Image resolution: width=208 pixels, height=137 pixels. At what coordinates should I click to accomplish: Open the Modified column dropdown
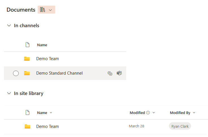coord(154,113)
